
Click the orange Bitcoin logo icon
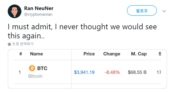[x=32, y=68]
